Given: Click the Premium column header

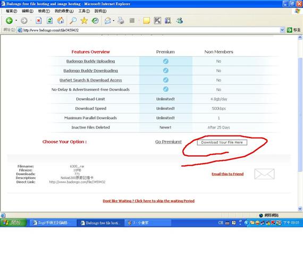Looking at the screenshot, I should [165, 52].
